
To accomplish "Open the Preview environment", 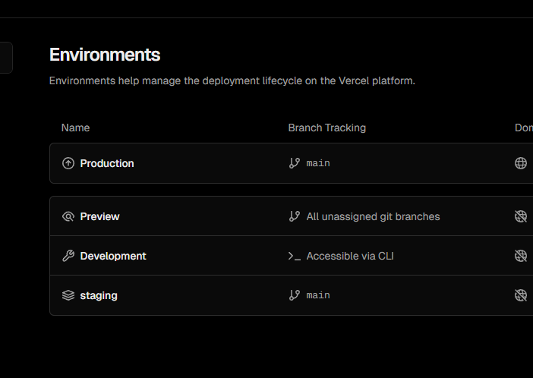I will (99, 216).
